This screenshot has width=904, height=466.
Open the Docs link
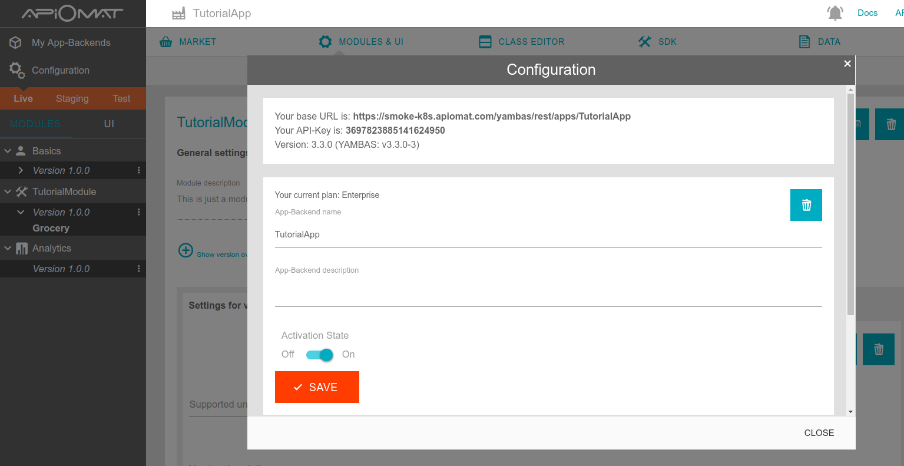(867, 13)
